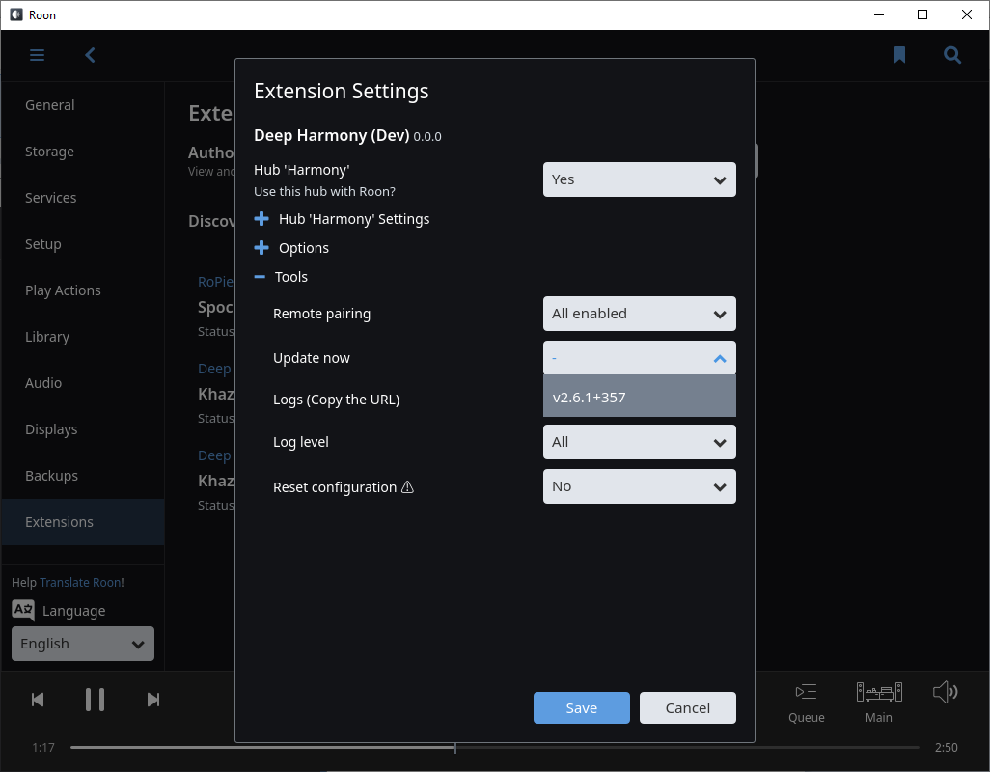990x772 pixels.
Task: Open the hamburger navigation menu
Action: (38, 55)
